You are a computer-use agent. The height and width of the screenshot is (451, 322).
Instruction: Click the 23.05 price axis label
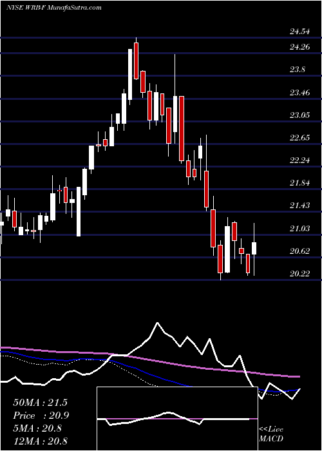point(300,115)
